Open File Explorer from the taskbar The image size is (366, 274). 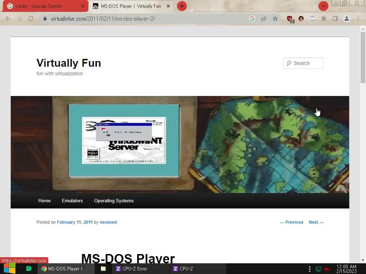click(103, 269)
